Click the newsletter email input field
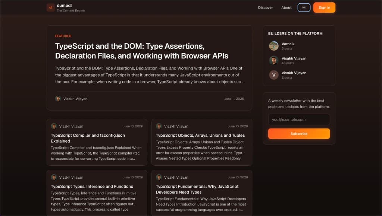Viewport: 382px width, 216px height. tap(299, 120)
